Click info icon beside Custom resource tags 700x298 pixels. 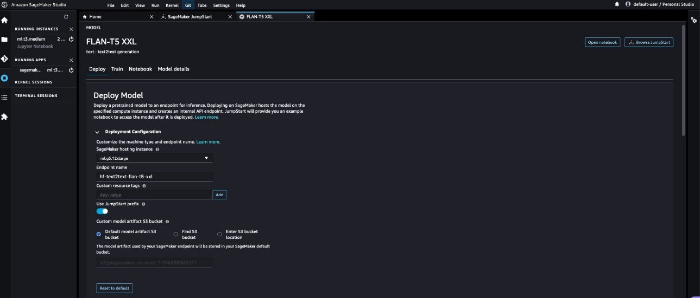coord(144,186)
